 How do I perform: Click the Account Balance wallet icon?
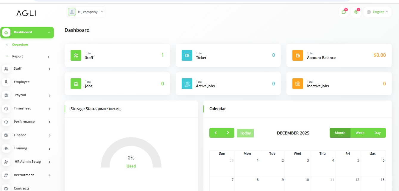click(x=298, y=55)
